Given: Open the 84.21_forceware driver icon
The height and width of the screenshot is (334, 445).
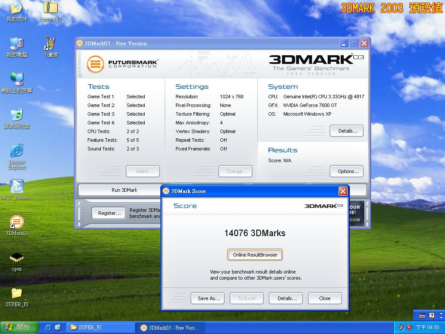Looking at the screenshot, I should point(17,187).
